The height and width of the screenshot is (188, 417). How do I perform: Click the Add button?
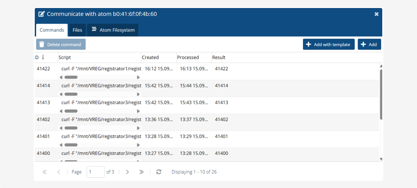click(369, 45)
